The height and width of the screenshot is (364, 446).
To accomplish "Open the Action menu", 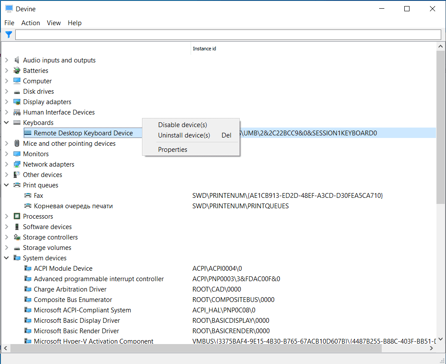I will pos(30,23).
